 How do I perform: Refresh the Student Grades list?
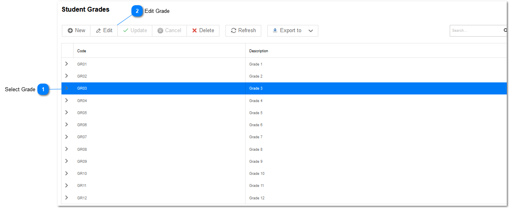[244, 31]
